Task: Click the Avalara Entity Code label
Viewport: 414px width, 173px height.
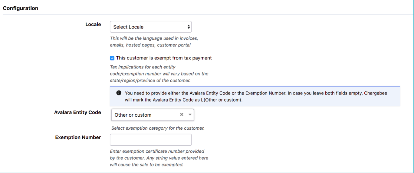Action: (77, 112)
